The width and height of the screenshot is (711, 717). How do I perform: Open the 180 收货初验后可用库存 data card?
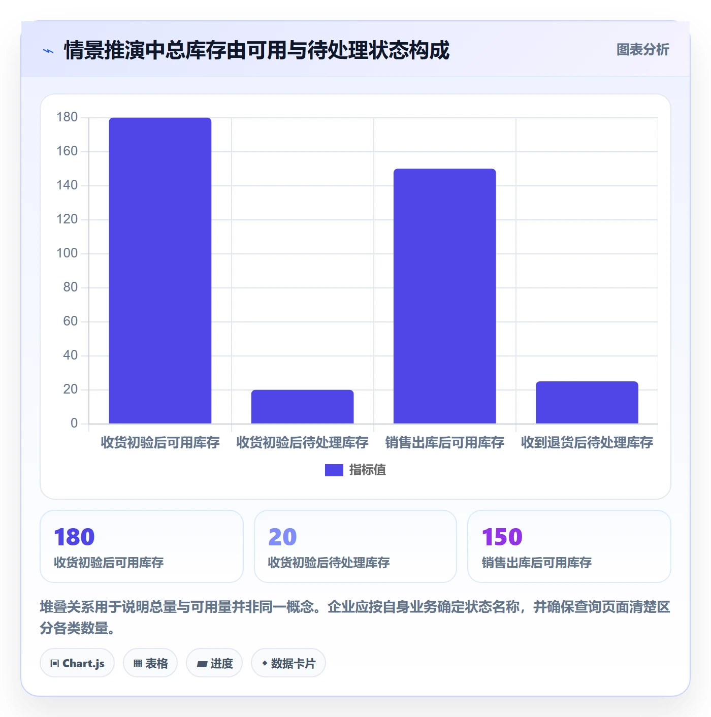[x=142, y=546]
